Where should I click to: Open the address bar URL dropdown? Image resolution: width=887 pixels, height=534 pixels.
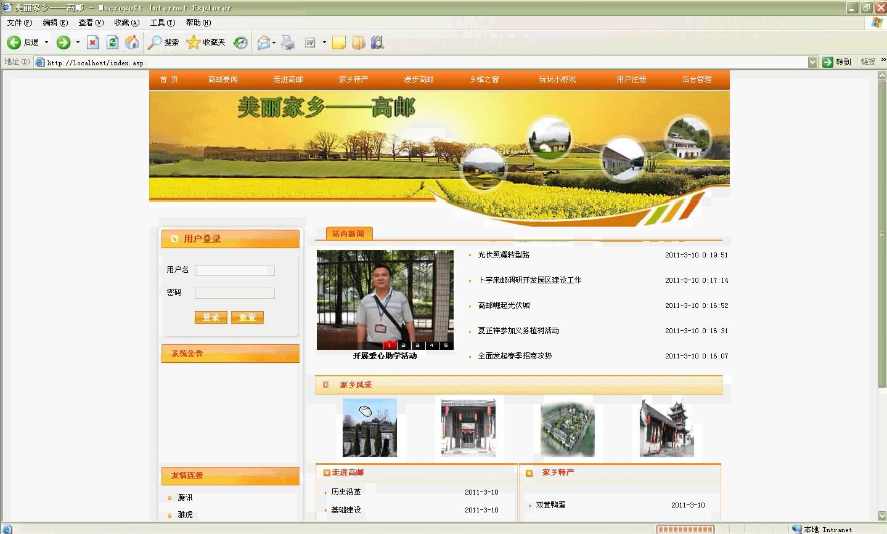point(812,62)
